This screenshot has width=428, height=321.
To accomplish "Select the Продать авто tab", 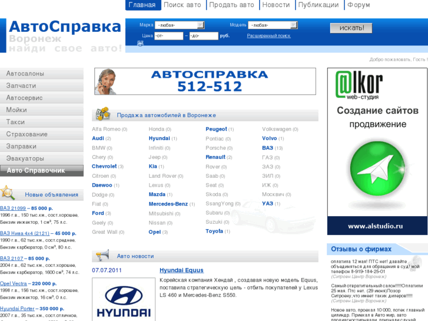I will click(231, 5).
